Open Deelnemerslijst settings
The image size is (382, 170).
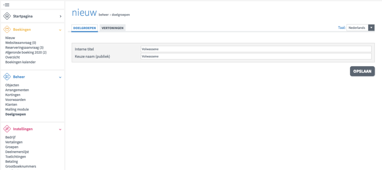pyautogui.click(x=17, y=152)
